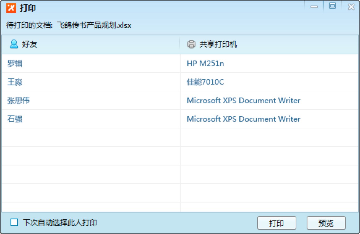
Task: Click the app logo icon in title bar
Action: click(11, 8)
